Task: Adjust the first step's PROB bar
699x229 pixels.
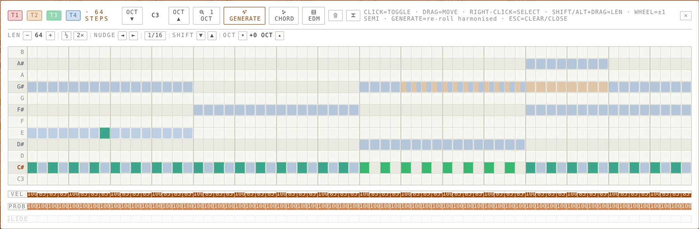Action: point(32,206)
